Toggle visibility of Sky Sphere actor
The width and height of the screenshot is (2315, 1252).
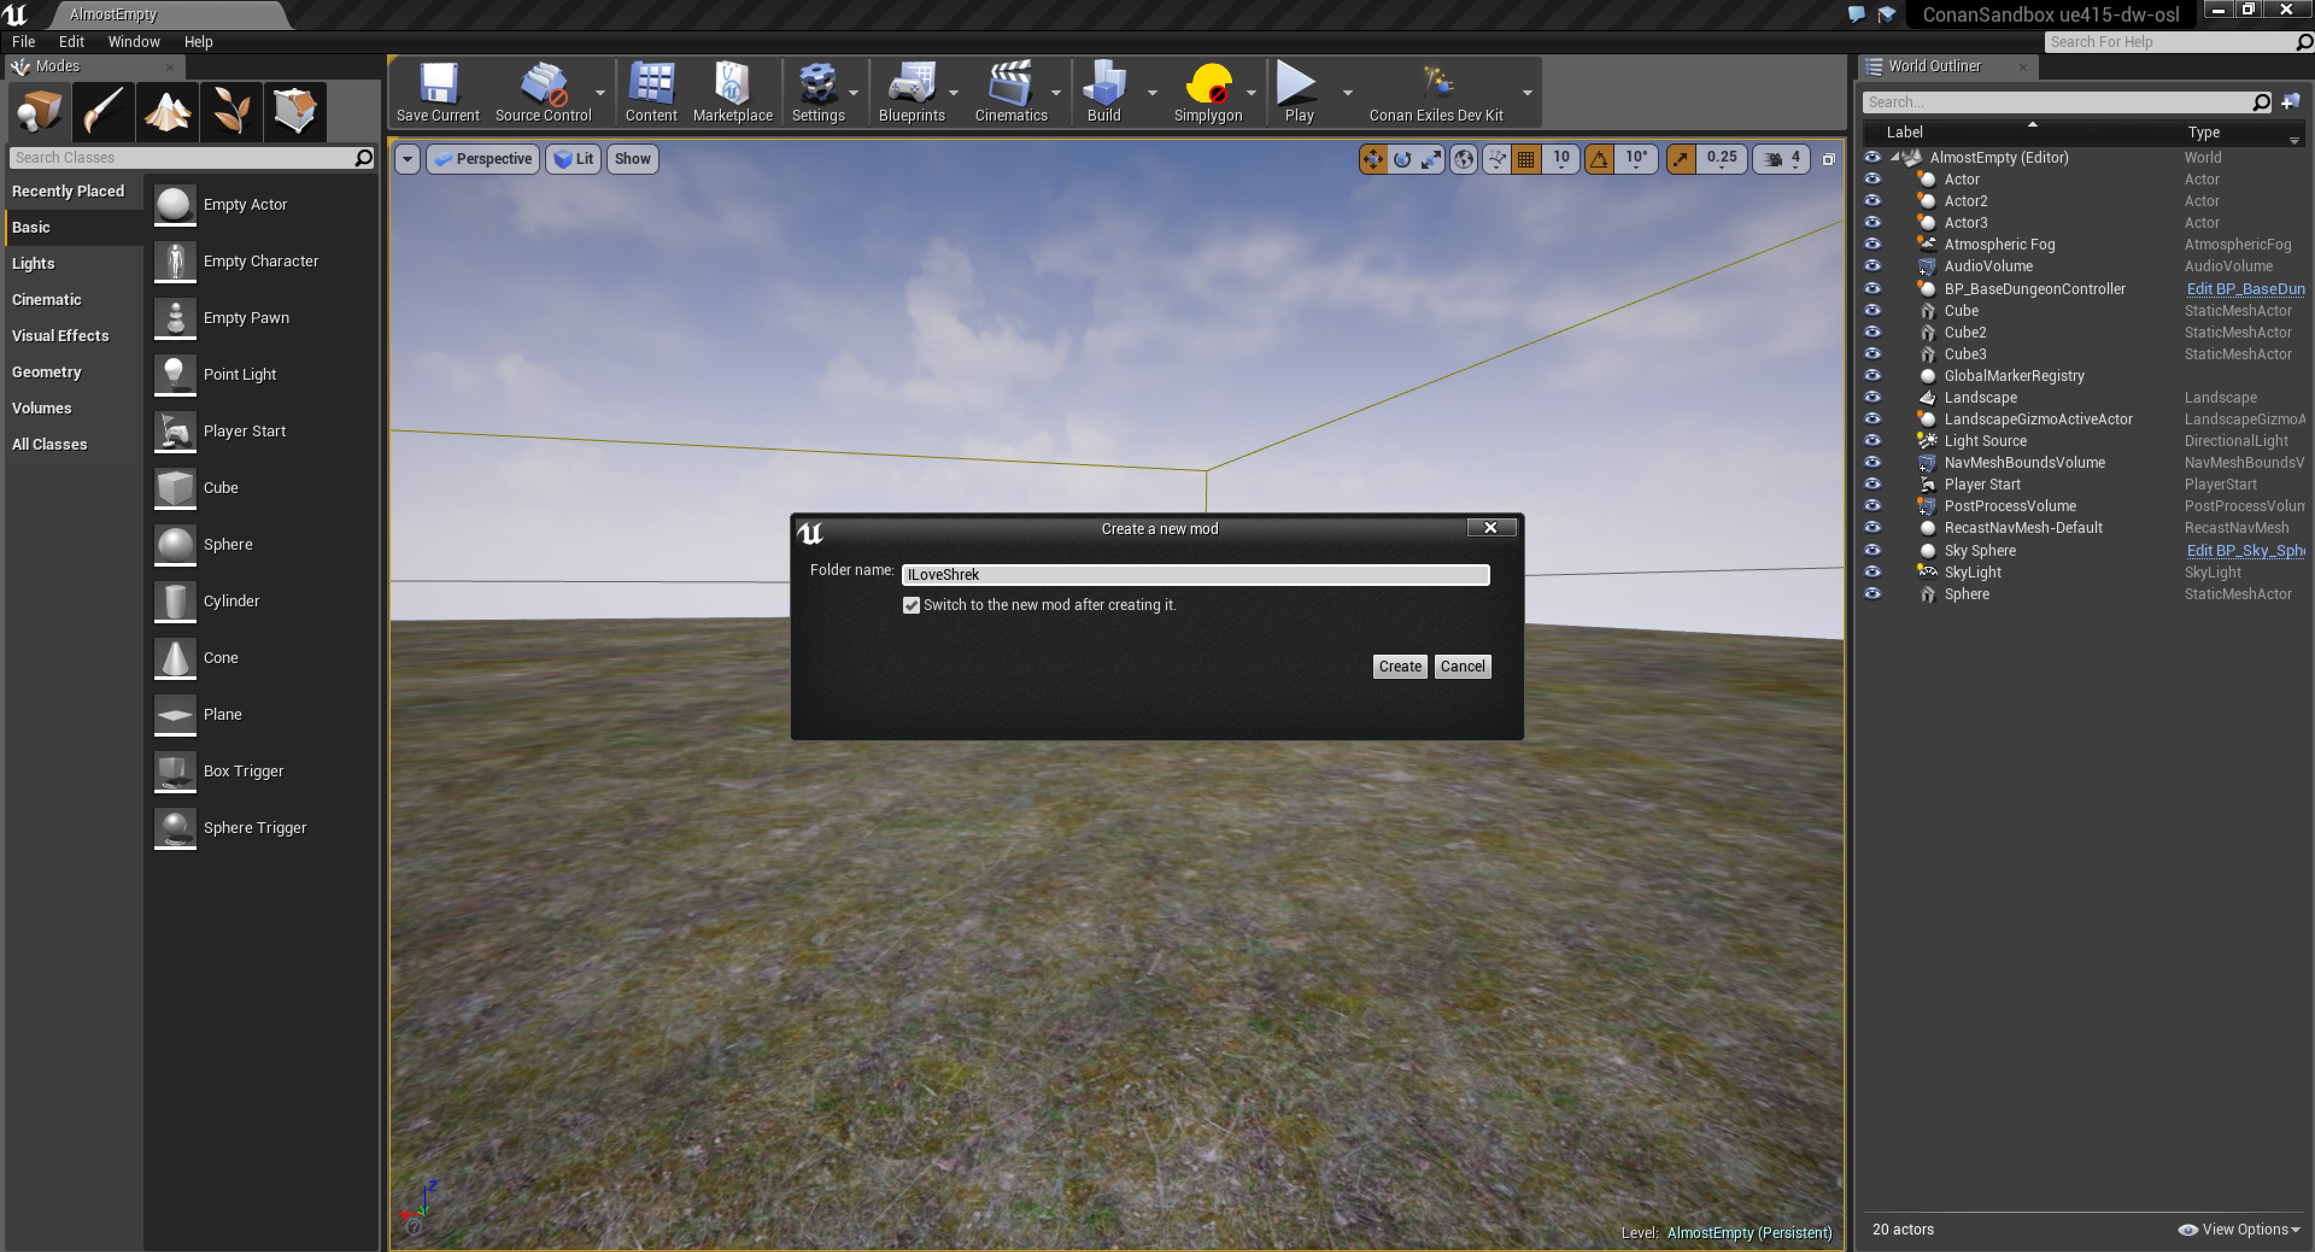pos(1872,550)
